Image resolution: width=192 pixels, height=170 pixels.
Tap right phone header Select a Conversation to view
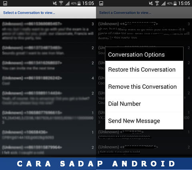tap(125, 13)
